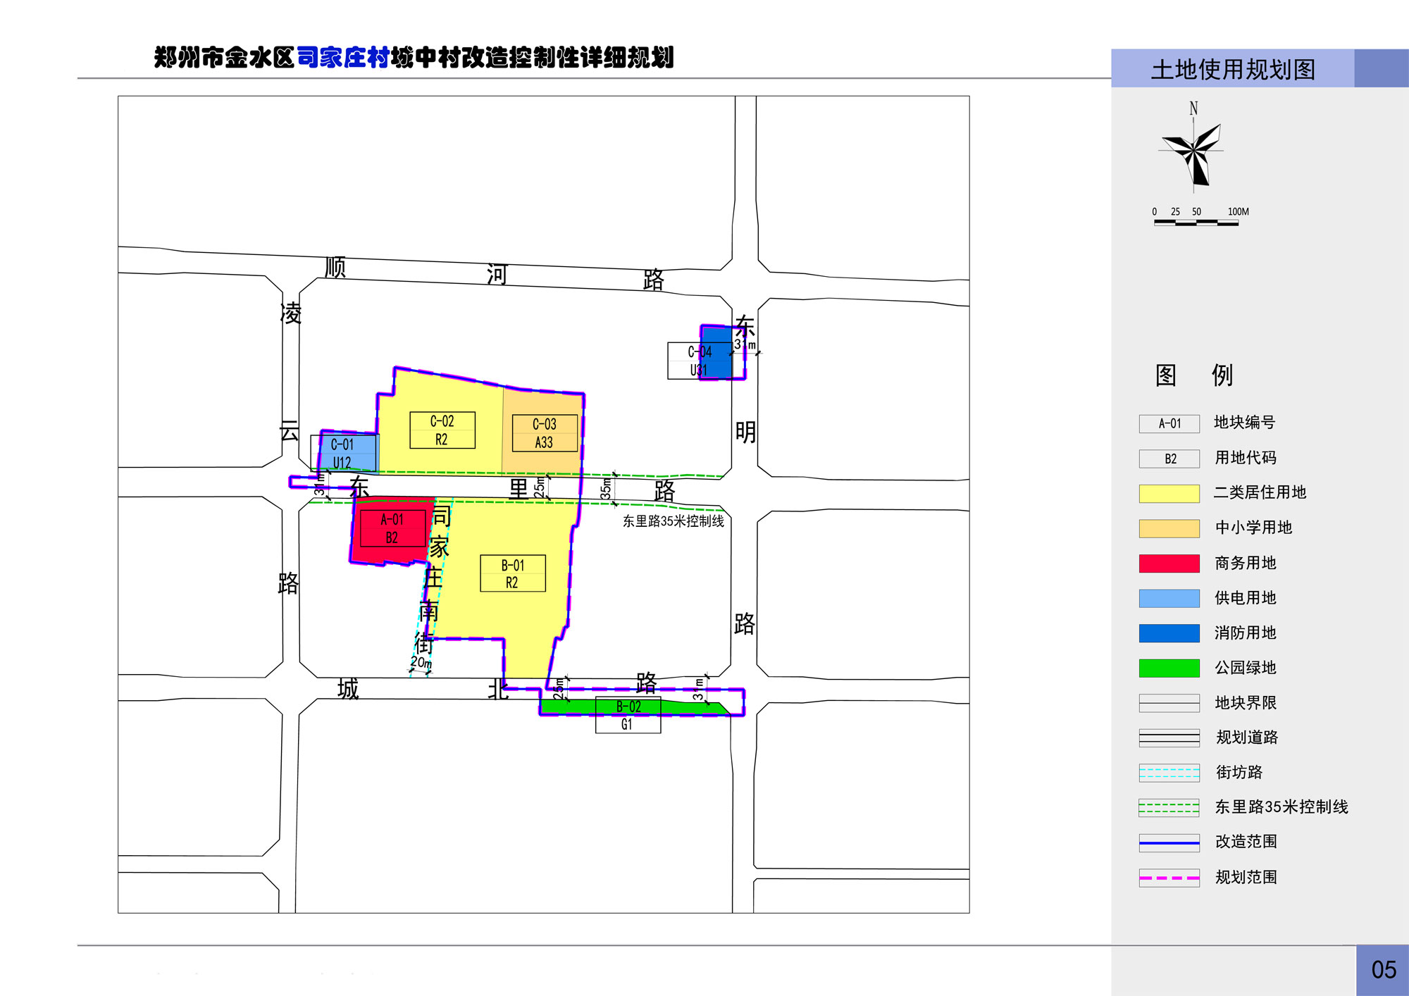This screenshot has height=996, width=1409.
Task: Click the 图例 legend heading
Action: (x=1194, y=375)
